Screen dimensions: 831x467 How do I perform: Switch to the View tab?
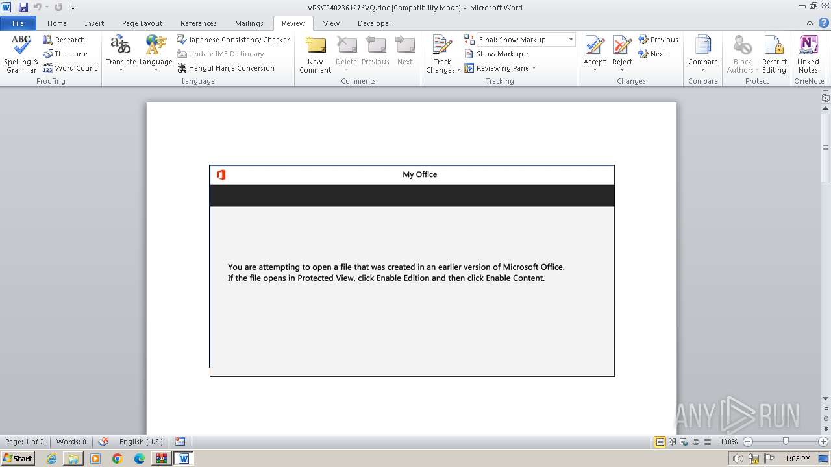pos(331,23)
